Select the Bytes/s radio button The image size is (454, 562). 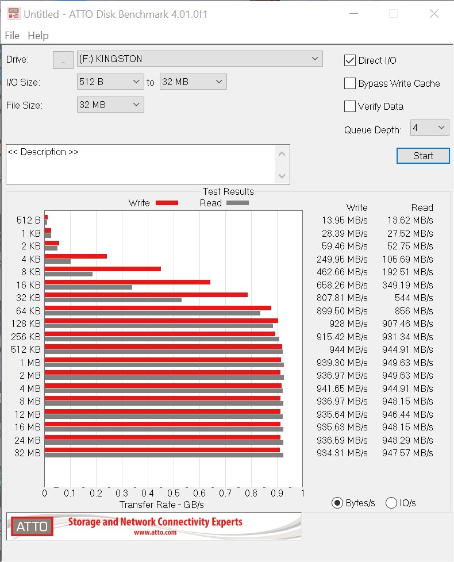click(337, 503)
